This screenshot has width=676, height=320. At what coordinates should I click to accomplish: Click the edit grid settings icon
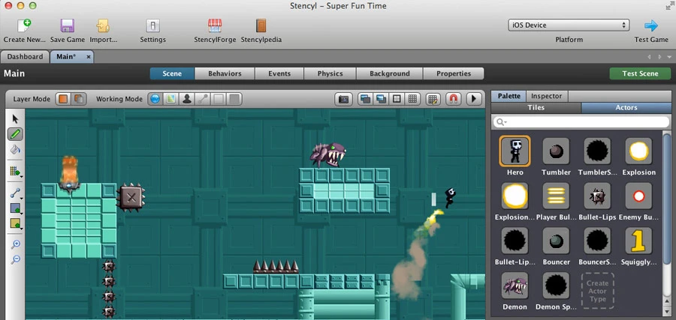click(x=433, y=99)
